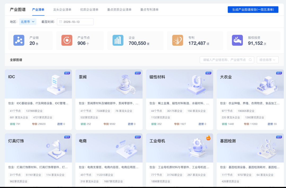This screenshot has height=188, width=286.
Task: Click the 190005家企业 tag
Action: click(246, 111)
